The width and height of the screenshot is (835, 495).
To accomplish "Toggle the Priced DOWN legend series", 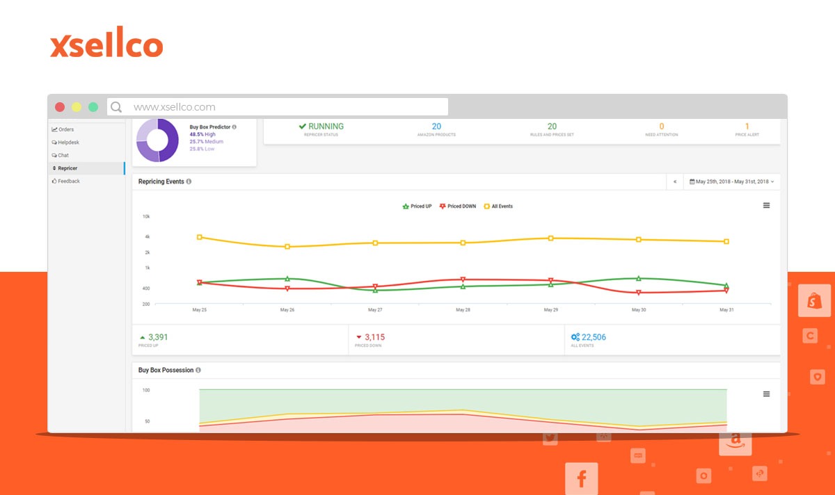I will (458, 206).
